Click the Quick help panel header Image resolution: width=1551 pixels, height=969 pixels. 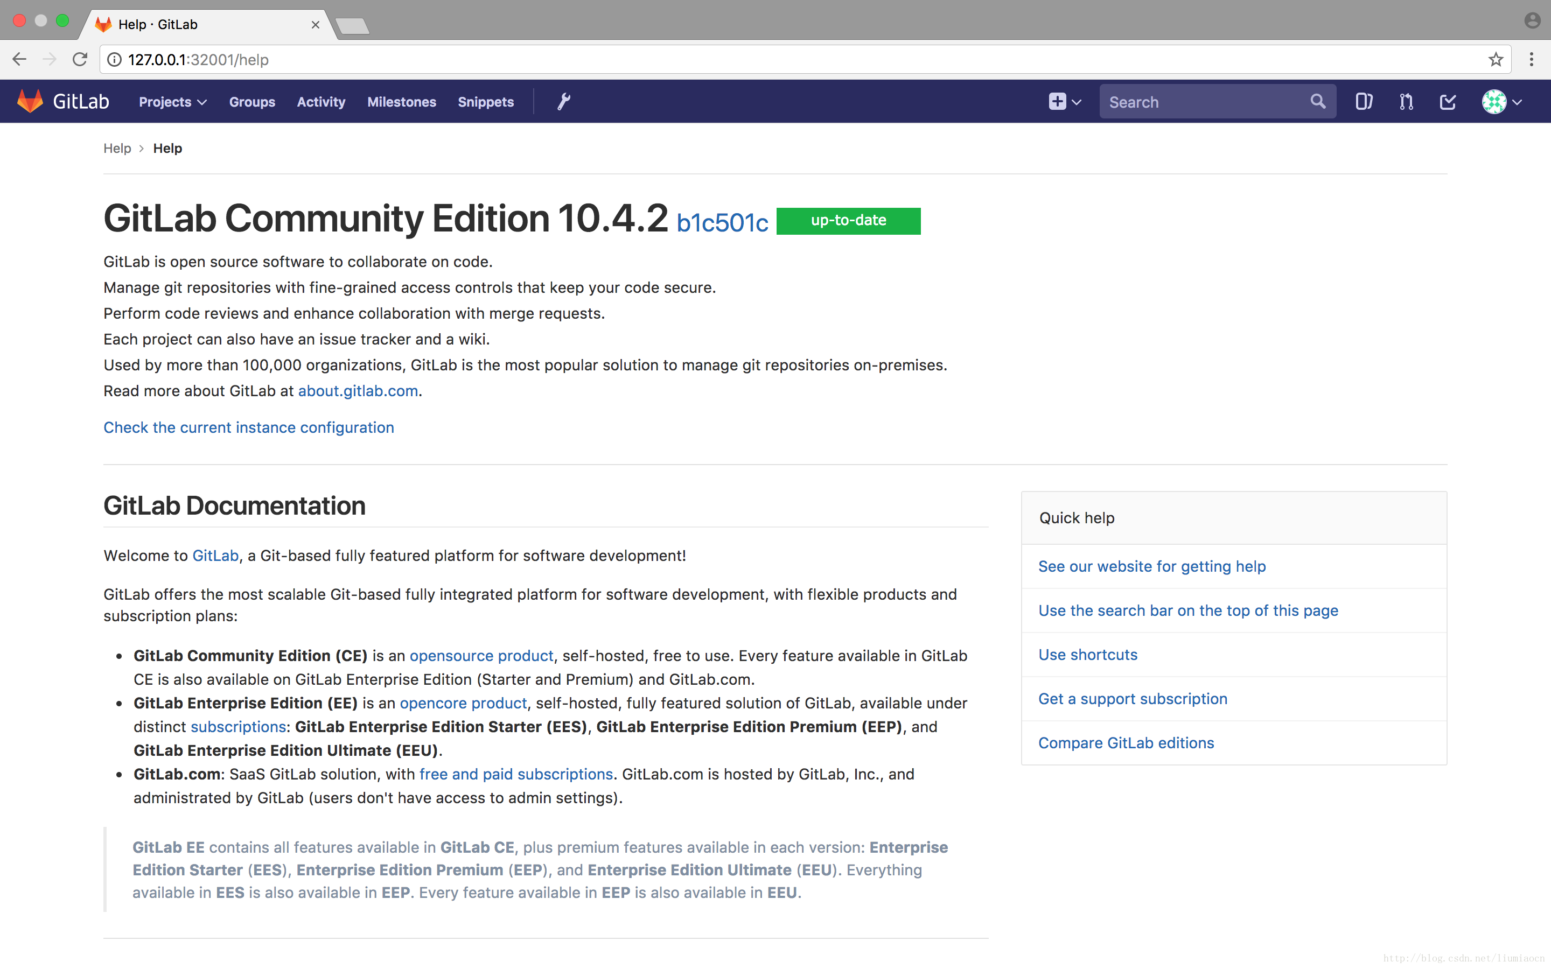pos(1234,518)
